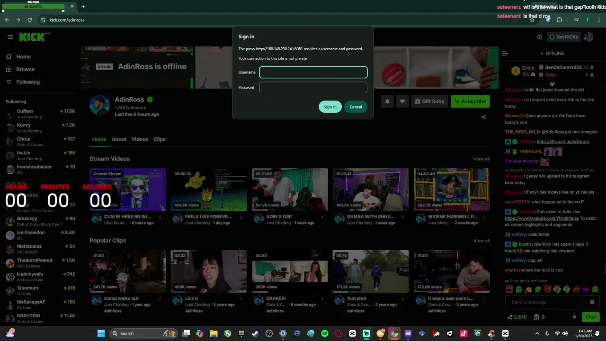Select the Home channel tab
Image resolution: width=606 pixels, height=341 pixels.
tap(99, 139)
